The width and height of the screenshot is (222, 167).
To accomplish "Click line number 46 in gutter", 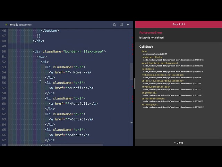I will point(4,31).
